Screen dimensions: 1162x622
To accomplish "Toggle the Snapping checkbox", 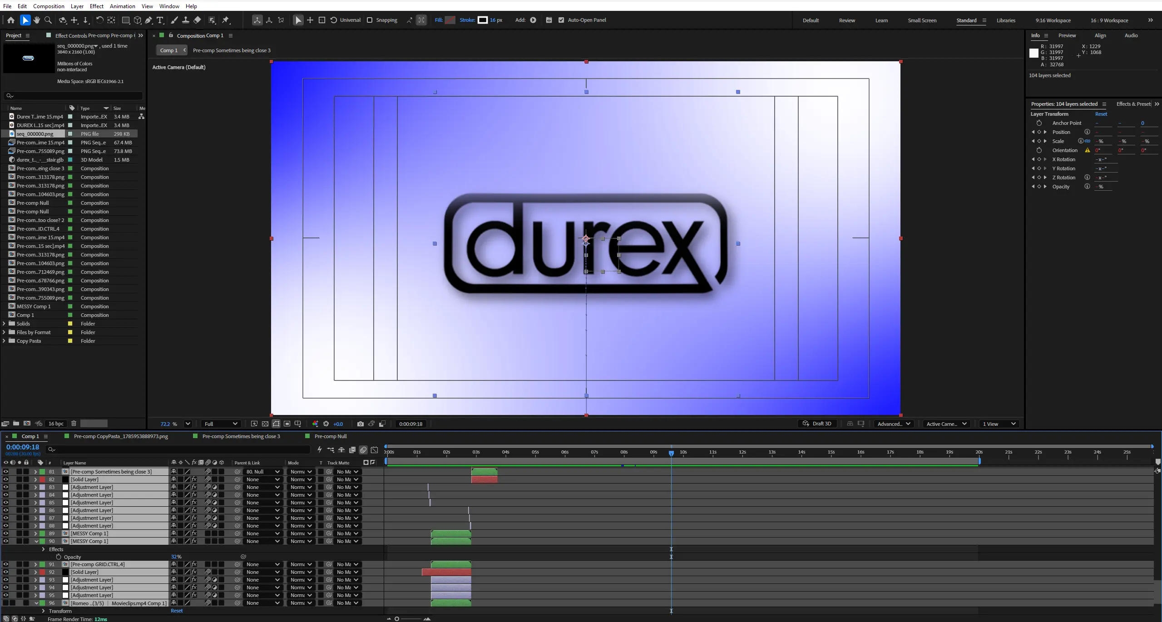I will tap(370, 20).
